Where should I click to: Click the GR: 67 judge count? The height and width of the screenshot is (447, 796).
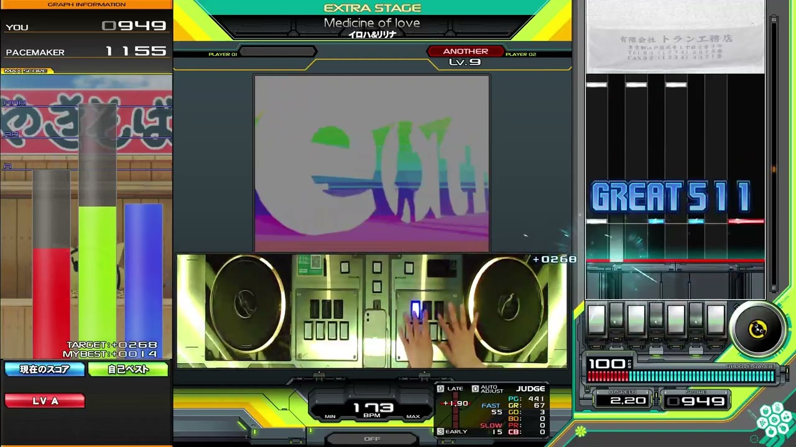526,405
